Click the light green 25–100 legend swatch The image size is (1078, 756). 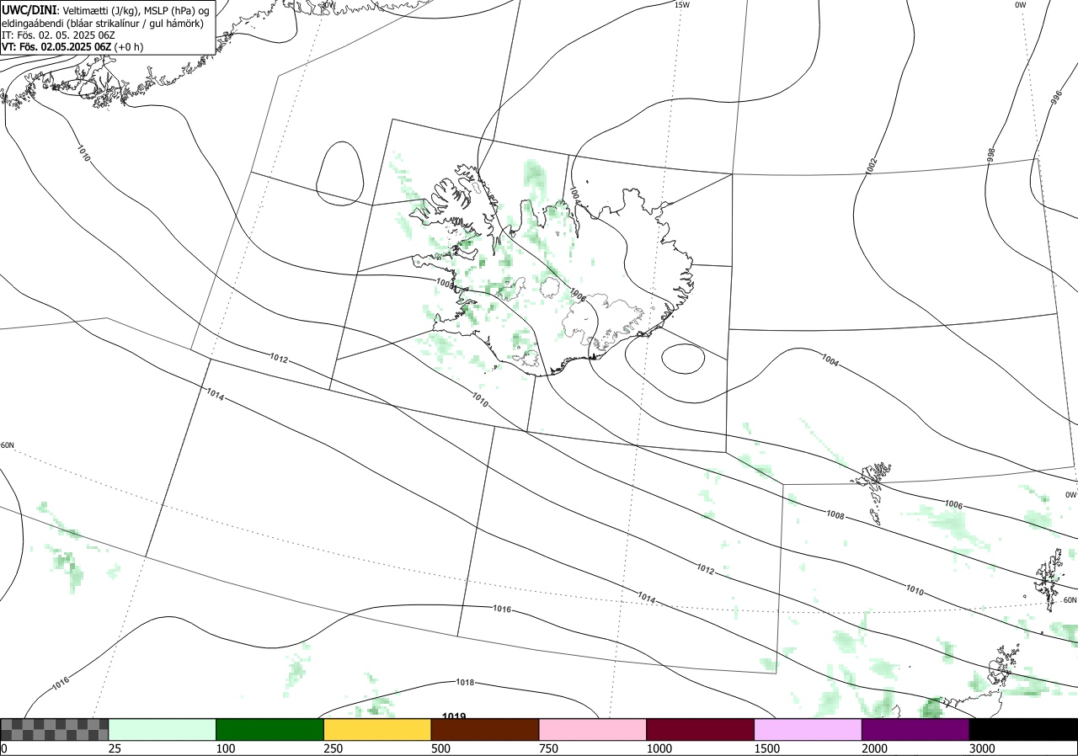[163, 729]
